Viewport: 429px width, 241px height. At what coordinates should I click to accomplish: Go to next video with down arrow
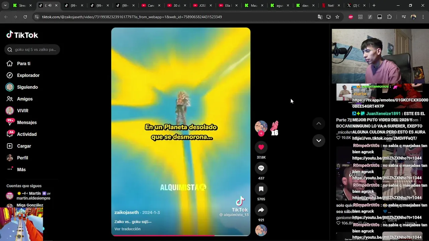[319, 141]
